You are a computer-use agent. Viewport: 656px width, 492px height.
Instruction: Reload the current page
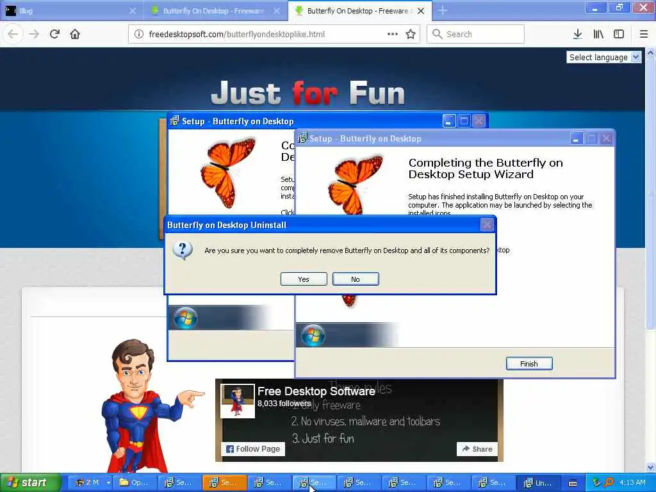(x=54, y=34)
